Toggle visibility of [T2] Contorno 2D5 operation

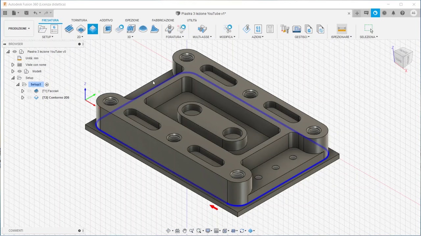click(x=29, y=97)
